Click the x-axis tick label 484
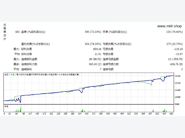185x138 pixels. click(x=122, y=114)
